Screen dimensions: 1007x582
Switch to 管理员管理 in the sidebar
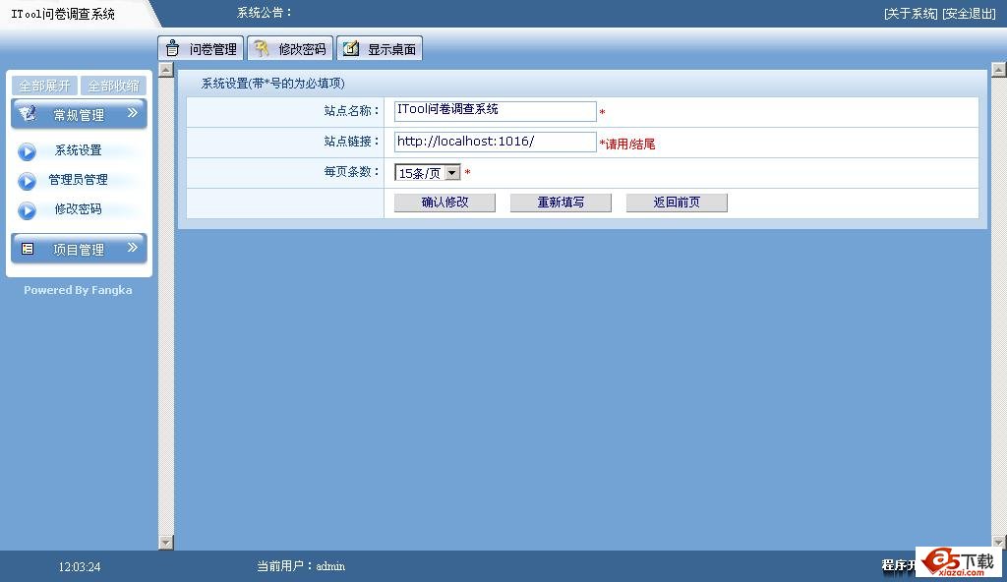[x=80, y=179]
